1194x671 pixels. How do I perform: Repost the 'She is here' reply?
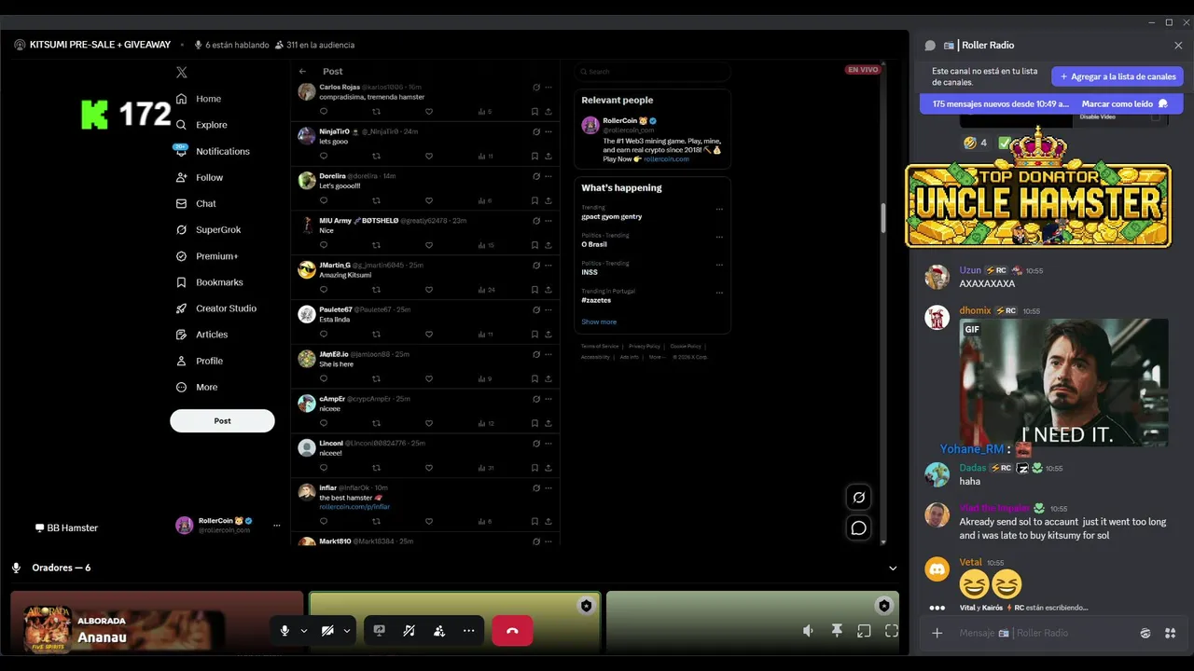coord(377,378)
